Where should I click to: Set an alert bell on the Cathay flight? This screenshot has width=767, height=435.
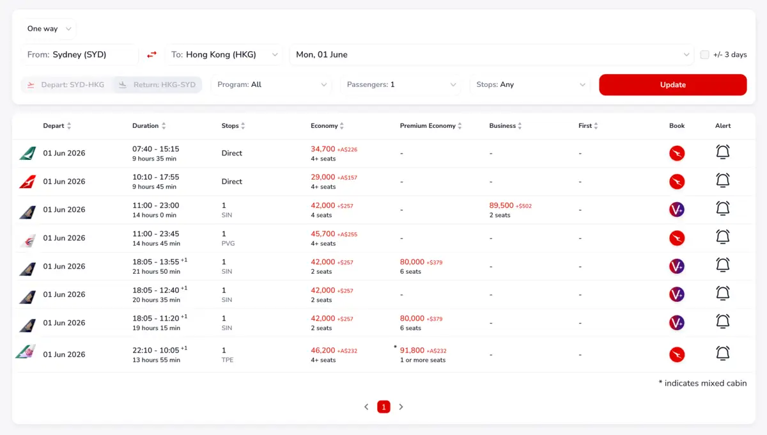coord(723,152)
